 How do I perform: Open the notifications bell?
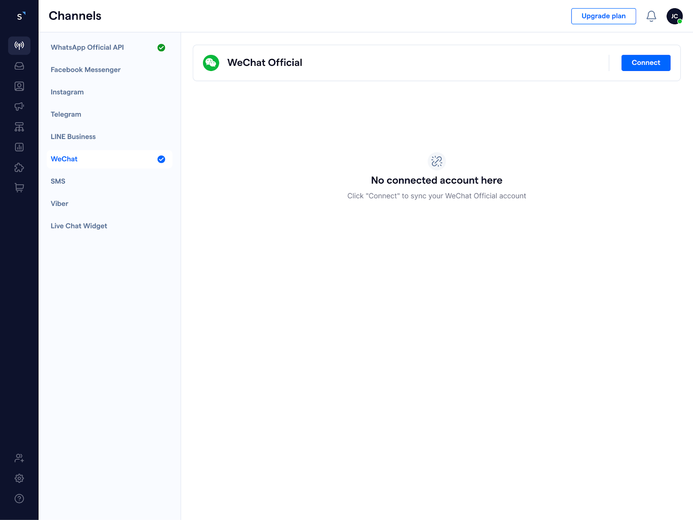pyautogui.click(x=651, y=16)
